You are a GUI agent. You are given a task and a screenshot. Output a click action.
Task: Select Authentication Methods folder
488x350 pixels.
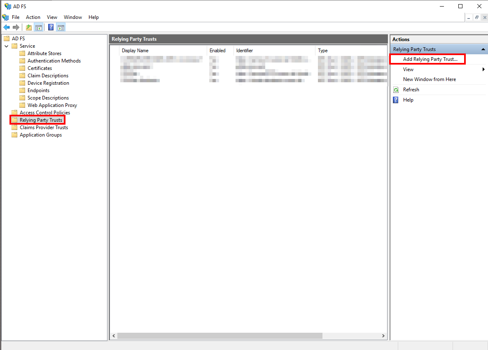tap(54, 61)
